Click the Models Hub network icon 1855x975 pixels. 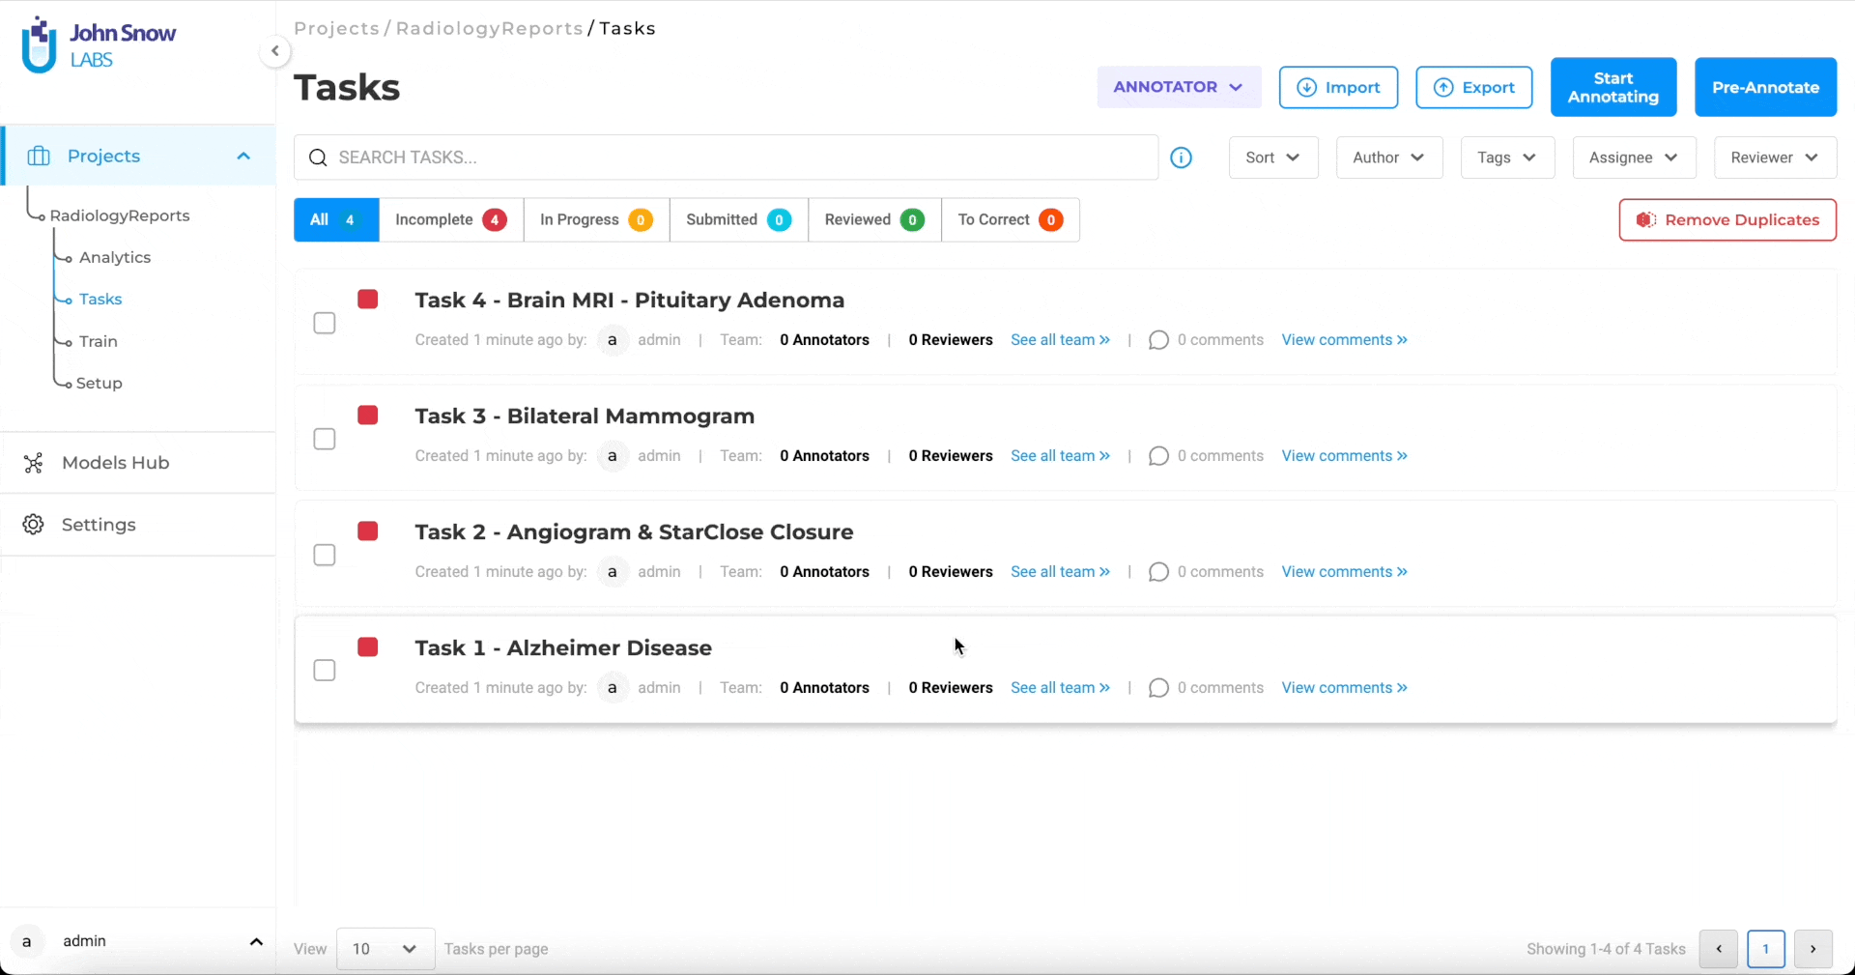(34, 463)
